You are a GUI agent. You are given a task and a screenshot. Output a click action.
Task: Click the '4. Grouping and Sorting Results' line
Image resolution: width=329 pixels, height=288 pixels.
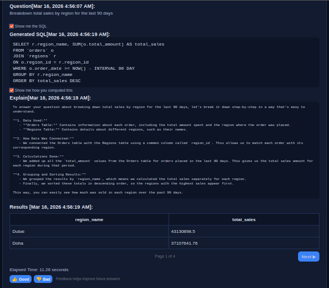(x=50, y=174)
